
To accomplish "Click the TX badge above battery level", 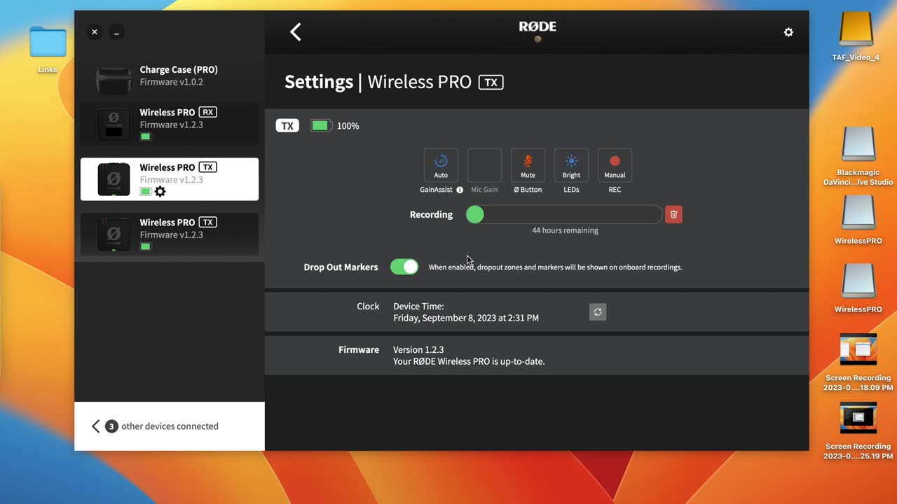I will coord(287,126).
